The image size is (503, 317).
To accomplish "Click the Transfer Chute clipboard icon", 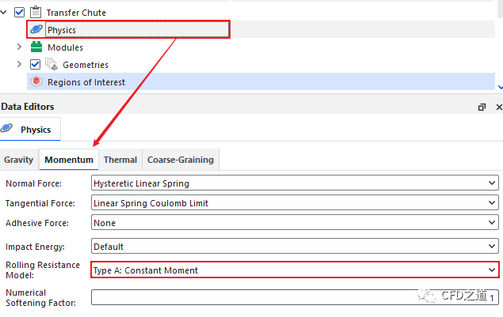I will point(36,12).
